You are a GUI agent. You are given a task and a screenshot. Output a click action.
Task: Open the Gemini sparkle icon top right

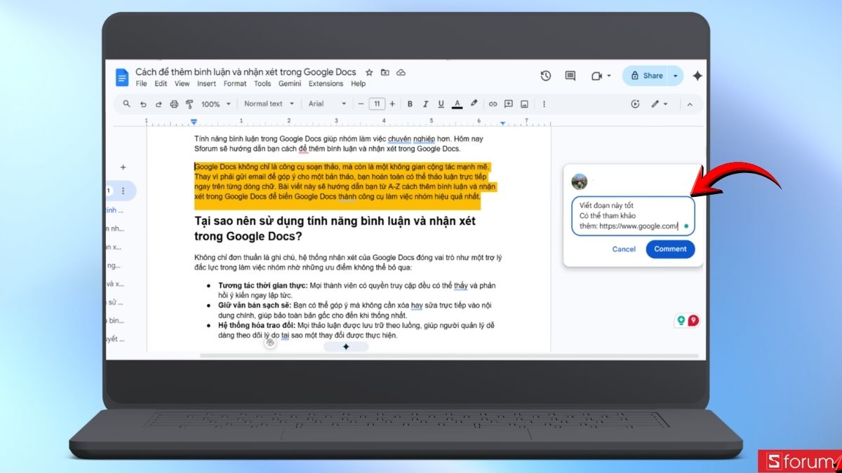click(x=697, y=76)
